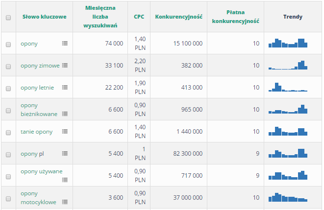Open the opony używane keyword link
The image size is (324, 210).
41,171
